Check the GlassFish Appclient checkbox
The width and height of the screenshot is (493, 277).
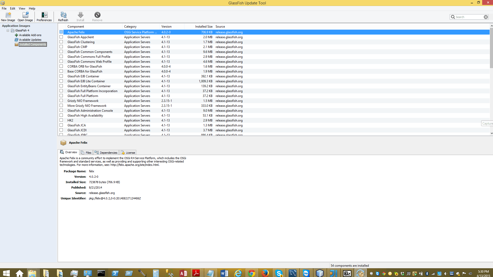pyautogui.click(x=61, y=37)
